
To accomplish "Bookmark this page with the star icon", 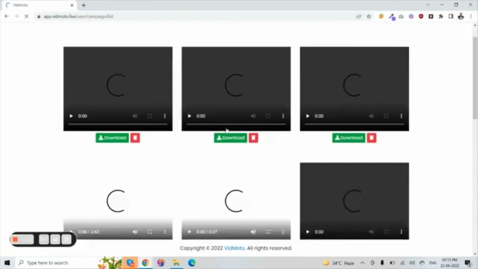I will tap(369, 16).
